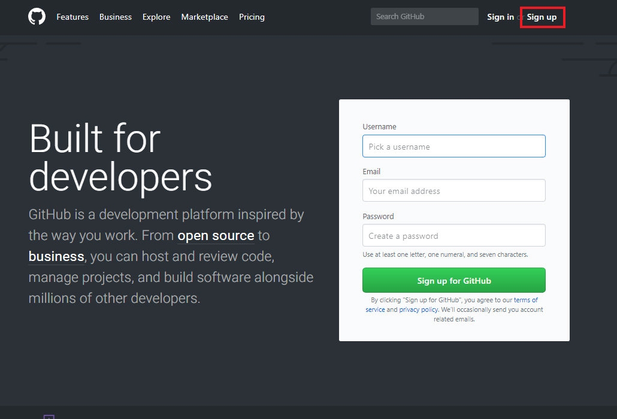
Task: Click Sign up in the header
Action: coord(542,17)
